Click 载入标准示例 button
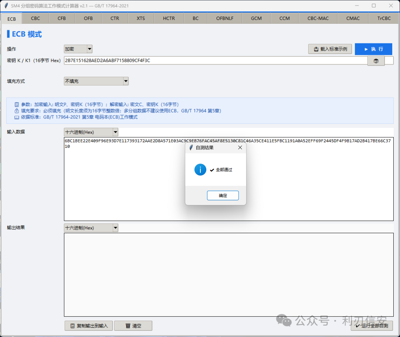The width and height of the screenshot is (400, 337). click(330, 49)
